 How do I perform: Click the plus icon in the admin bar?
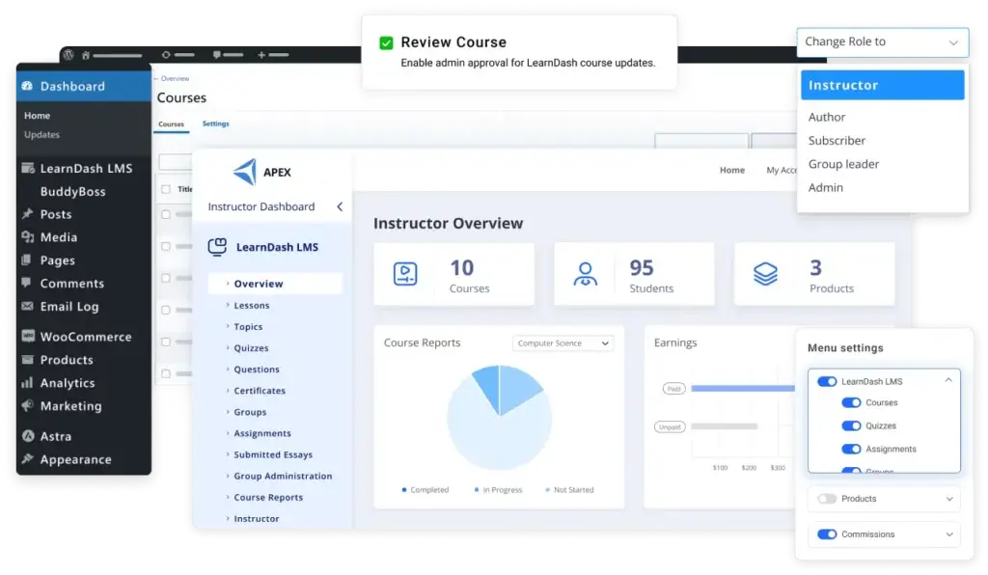click(261, 55)
